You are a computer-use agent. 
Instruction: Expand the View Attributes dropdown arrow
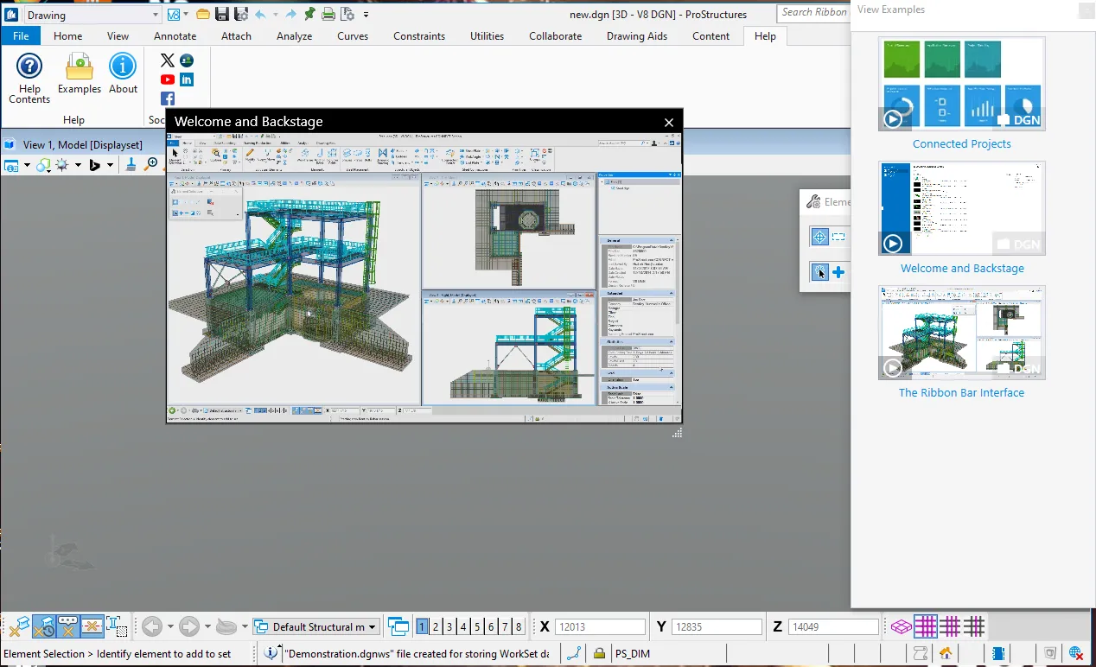27,165
